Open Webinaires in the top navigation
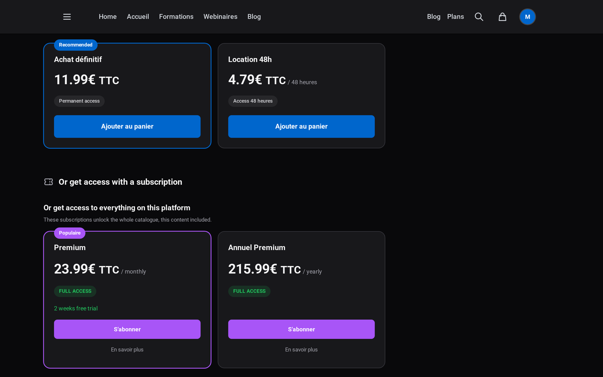Screen dimensions: 603x377 (x=220, y=17)
